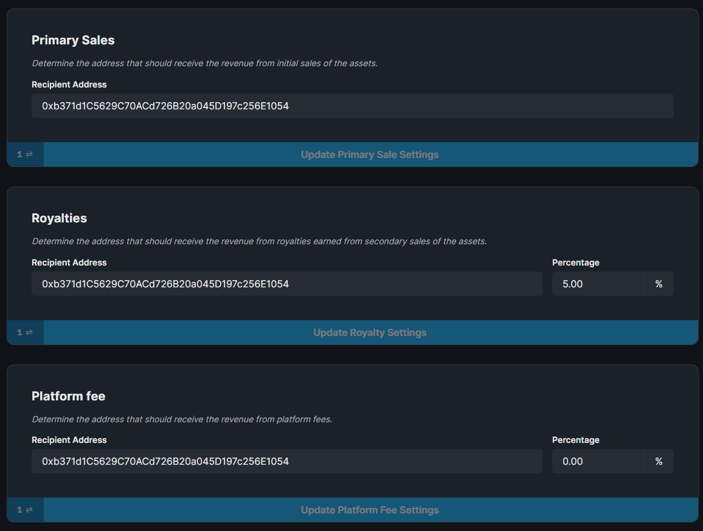Click the "Royalties" section heading

click(x=59, y=218)
